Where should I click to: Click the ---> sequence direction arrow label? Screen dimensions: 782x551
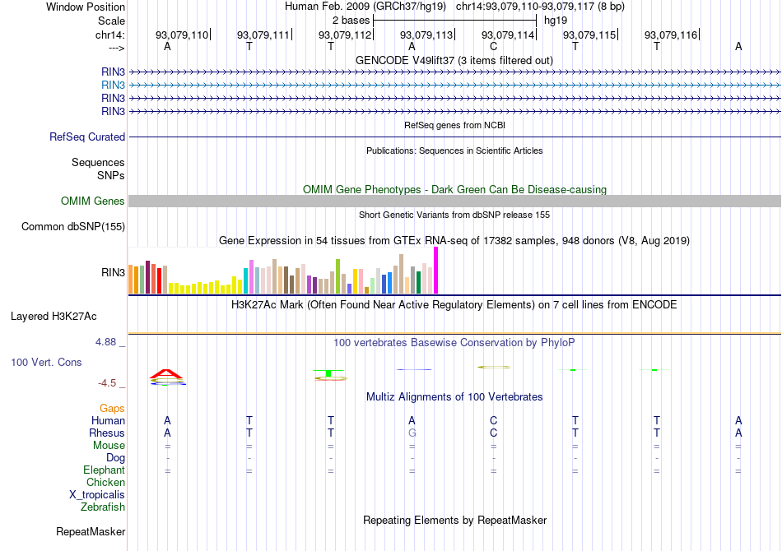[x=116, y=48]
